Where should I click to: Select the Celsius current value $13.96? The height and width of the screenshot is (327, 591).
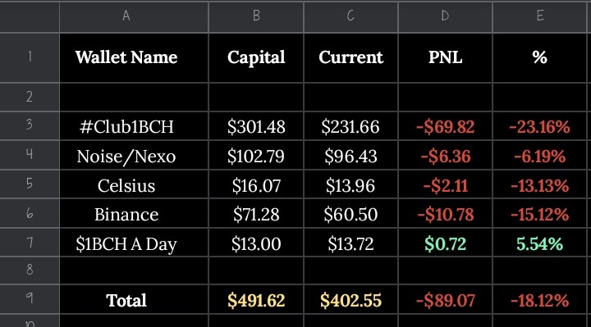click(350, 184)
